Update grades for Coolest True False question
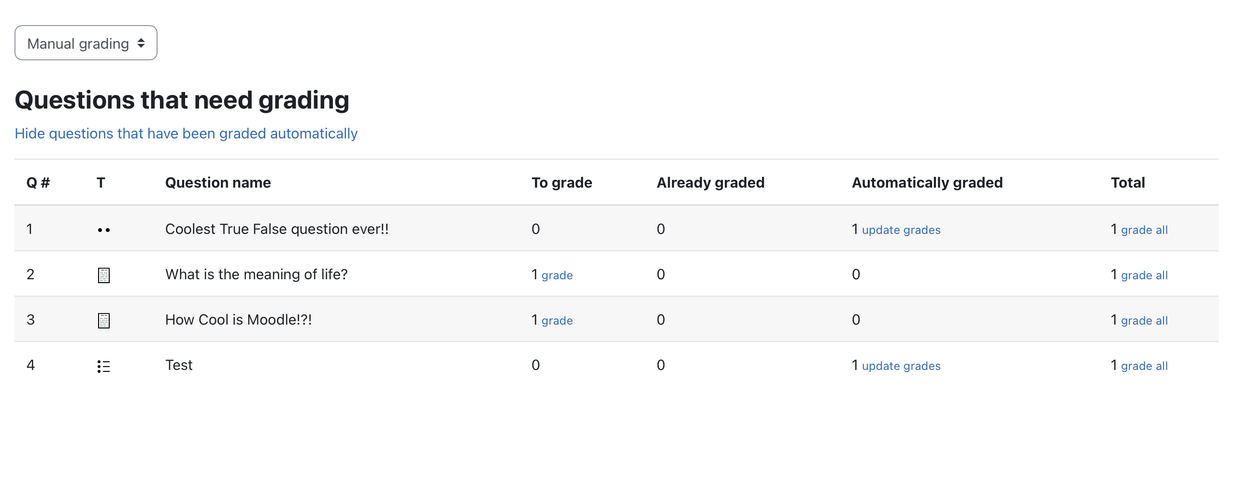This screenshot has height=491, width=1235. [x=901, y=230]
